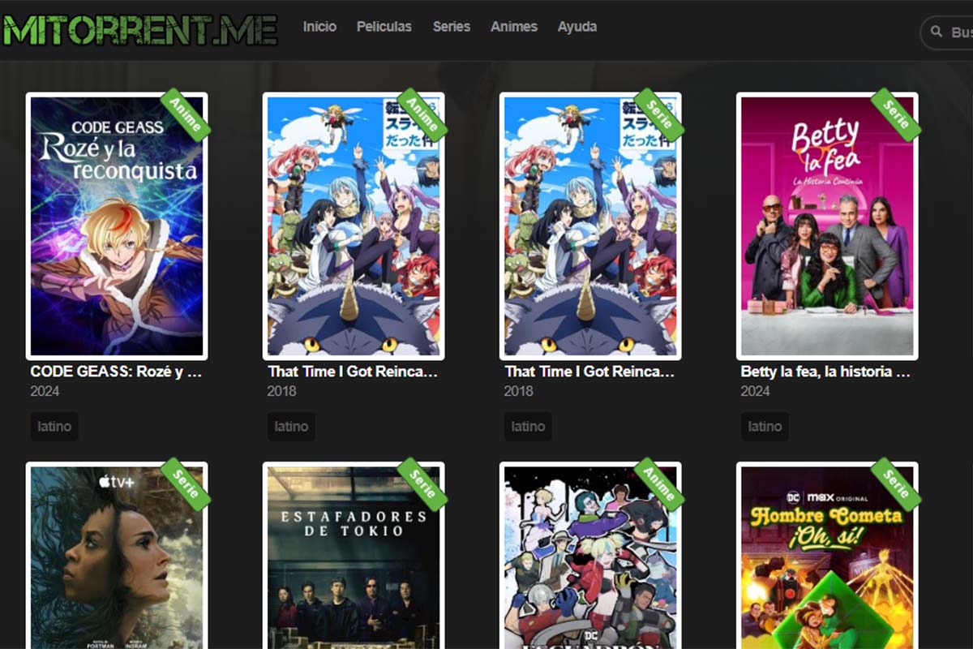Click the Serie ribbon on Betty la fea
973x649 pixels.
click(x=896, y=114)
